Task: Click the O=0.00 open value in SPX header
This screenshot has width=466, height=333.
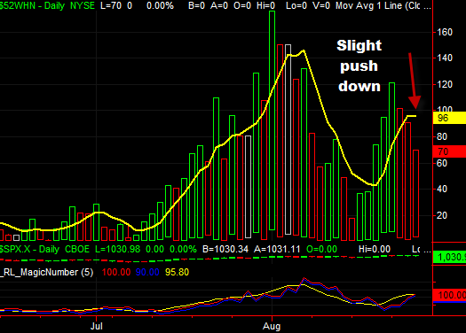Action: [321, 249]
